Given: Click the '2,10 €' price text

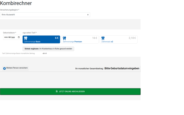Looking at the screenshot, I should tap(132, 38).
